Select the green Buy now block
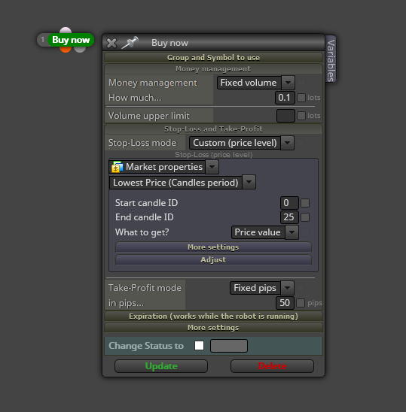The image size is (406, 412). tap(71, 40)
